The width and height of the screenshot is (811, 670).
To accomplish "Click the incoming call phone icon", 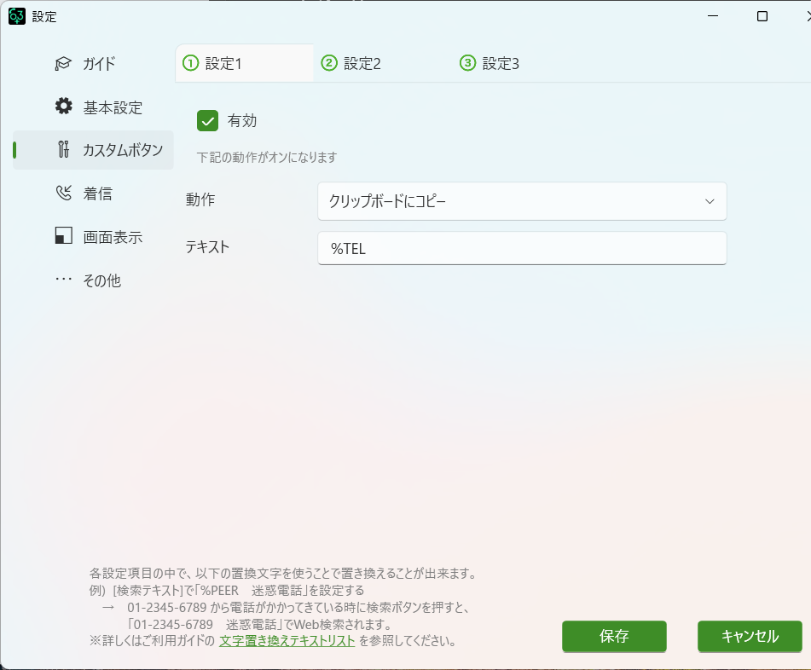I will pos(63,193).
